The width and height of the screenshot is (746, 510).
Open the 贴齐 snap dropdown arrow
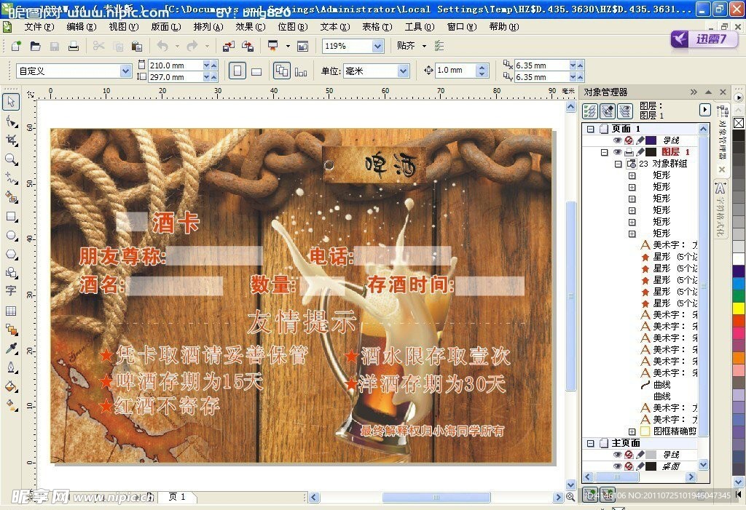[x=424, y=46]
